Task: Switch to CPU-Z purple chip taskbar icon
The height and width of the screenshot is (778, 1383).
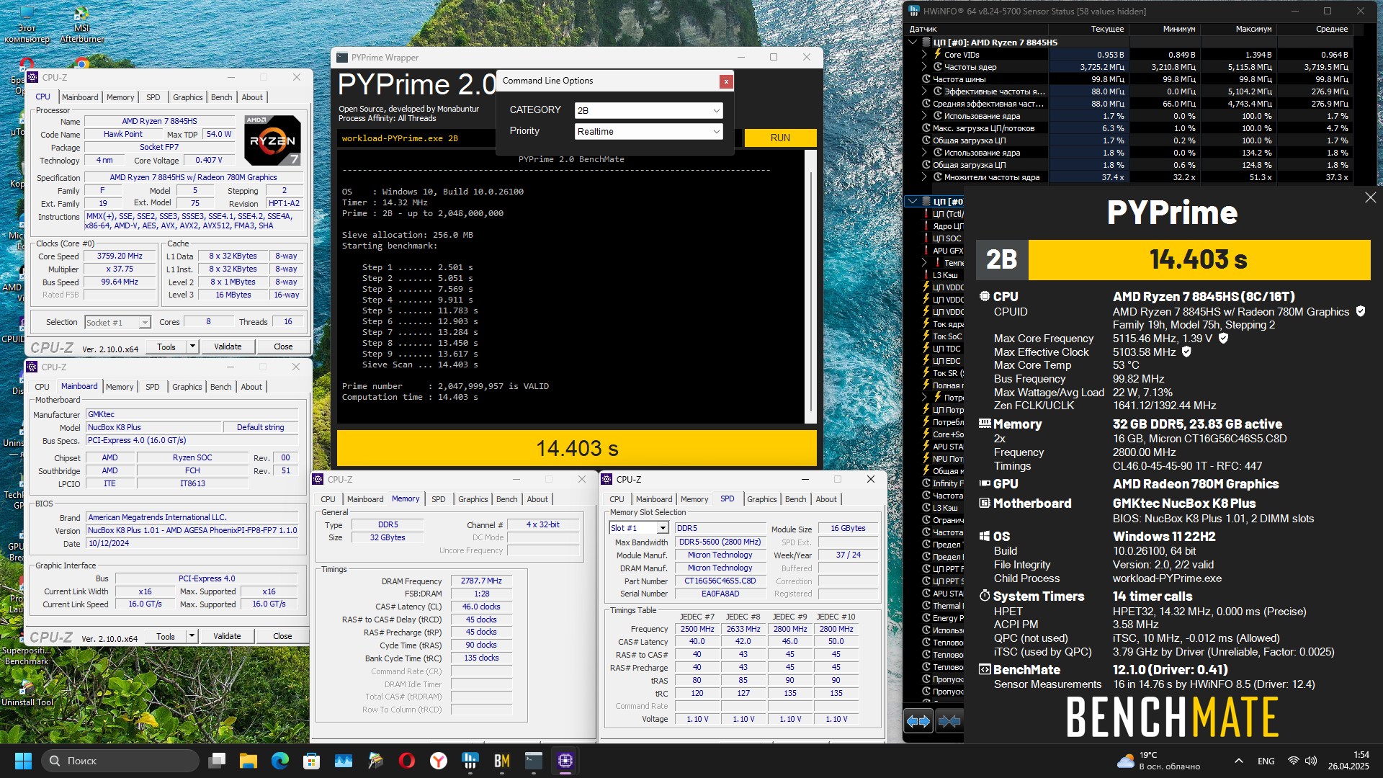Action: pos(565,761)
